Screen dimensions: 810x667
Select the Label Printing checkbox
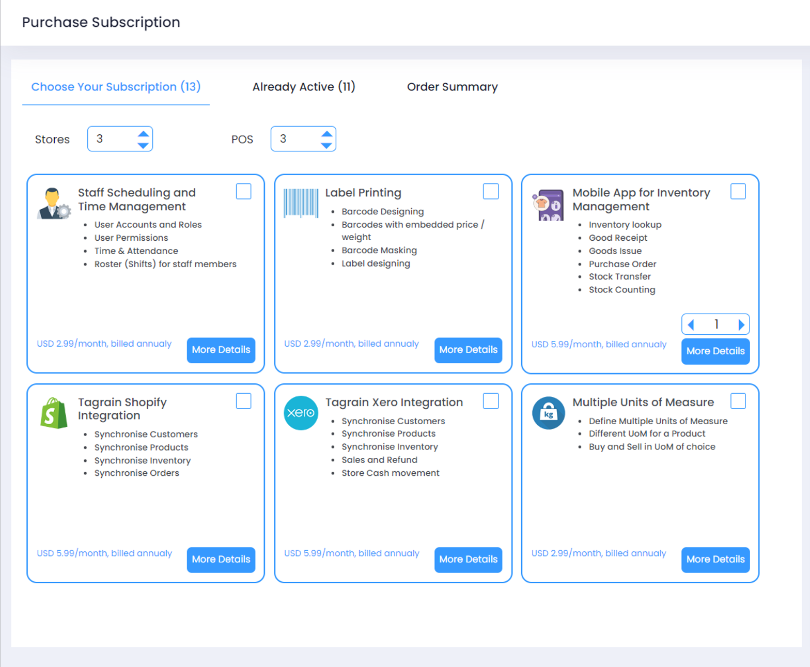491,192
